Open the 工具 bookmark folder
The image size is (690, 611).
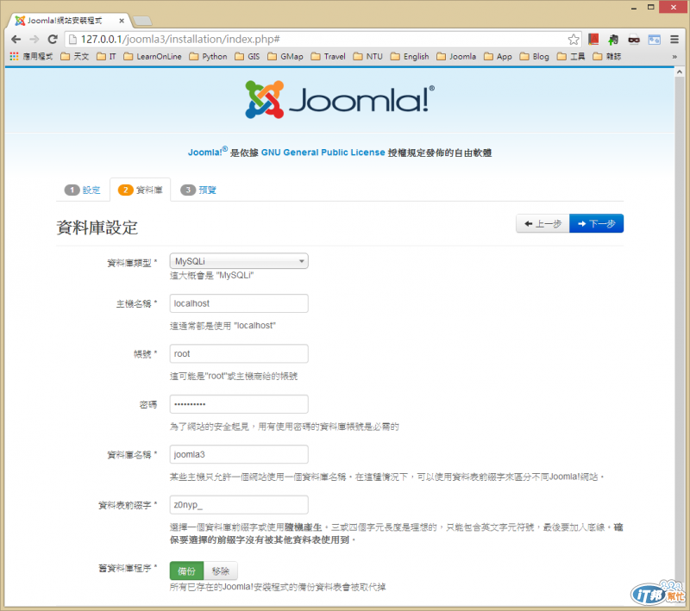[571, 56]
